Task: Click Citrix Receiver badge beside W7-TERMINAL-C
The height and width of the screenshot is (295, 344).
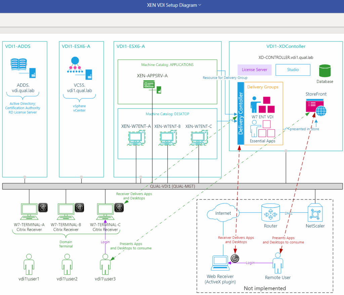Action: [119, 207]
